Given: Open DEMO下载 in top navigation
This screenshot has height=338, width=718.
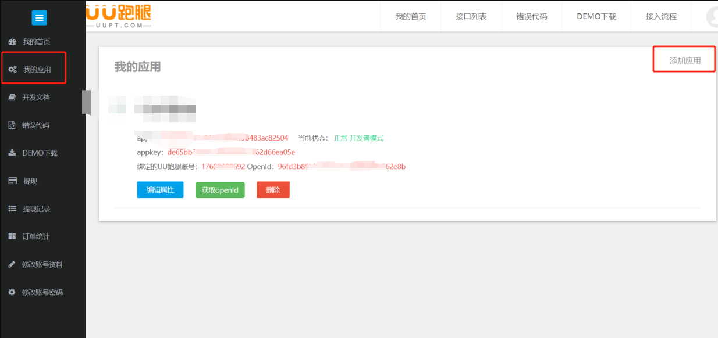Looking at the screenshot, I should click(596, 16).
